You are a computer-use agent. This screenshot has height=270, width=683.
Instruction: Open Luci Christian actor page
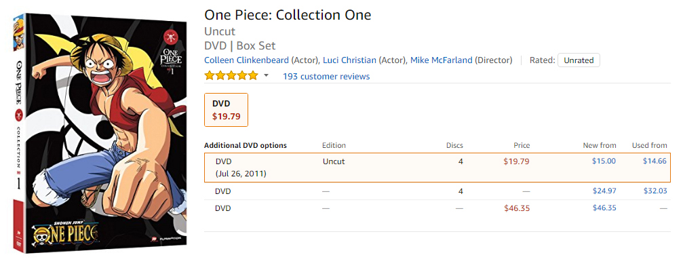349,60
